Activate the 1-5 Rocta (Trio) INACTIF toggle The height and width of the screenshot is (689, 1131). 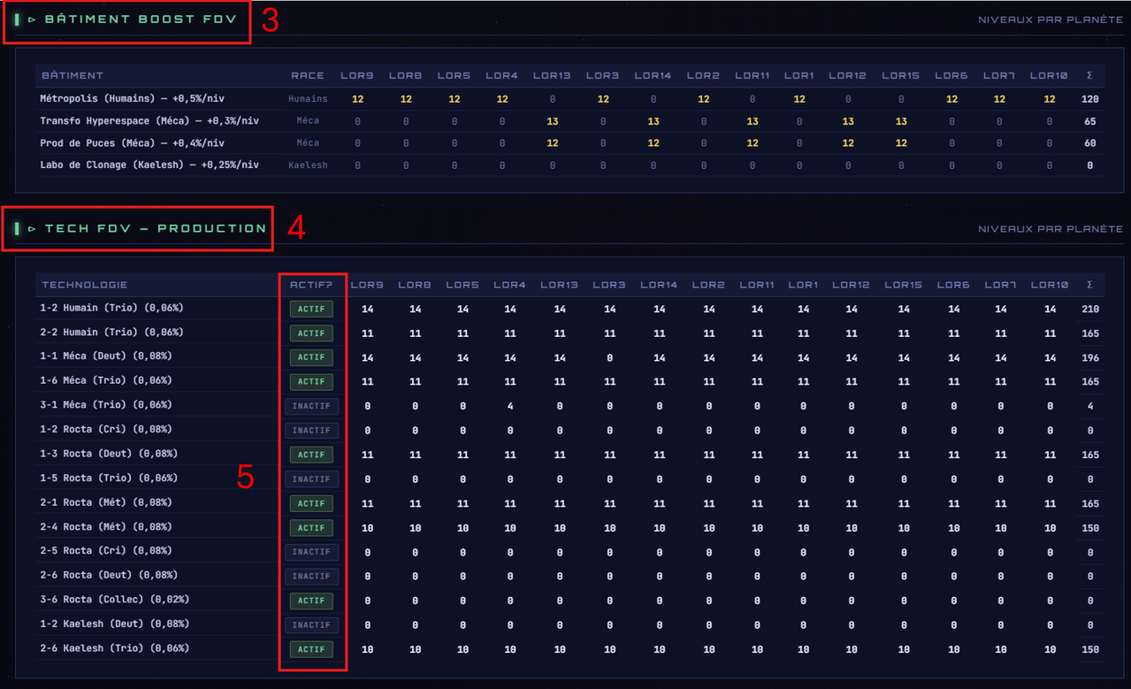pyautogui.click(x=311, y=479)
